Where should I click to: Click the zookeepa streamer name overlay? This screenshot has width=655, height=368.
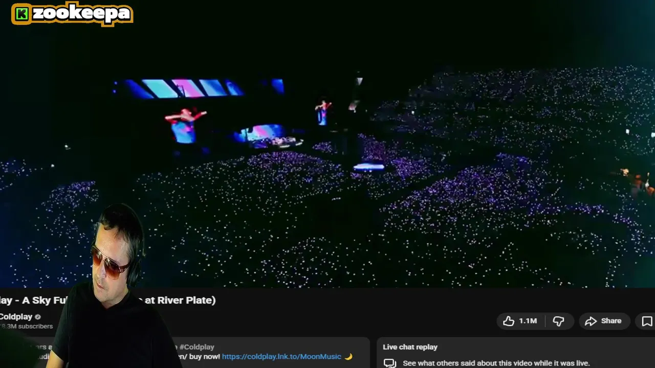point(81,14)
